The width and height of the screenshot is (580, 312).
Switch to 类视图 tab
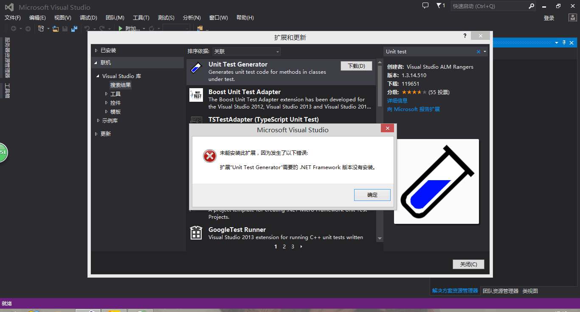click(530, 291)
